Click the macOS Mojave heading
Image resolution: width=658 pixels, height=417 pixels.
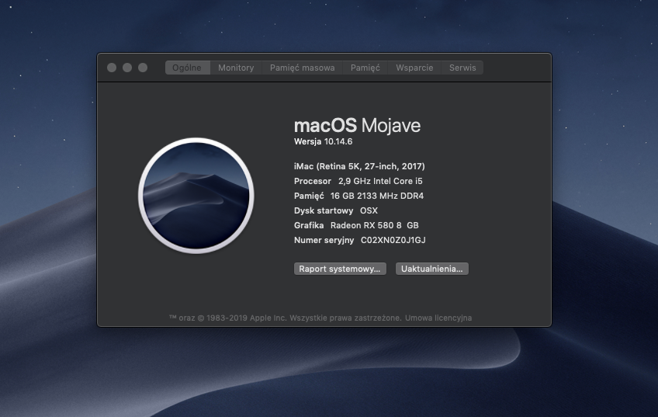357,125
